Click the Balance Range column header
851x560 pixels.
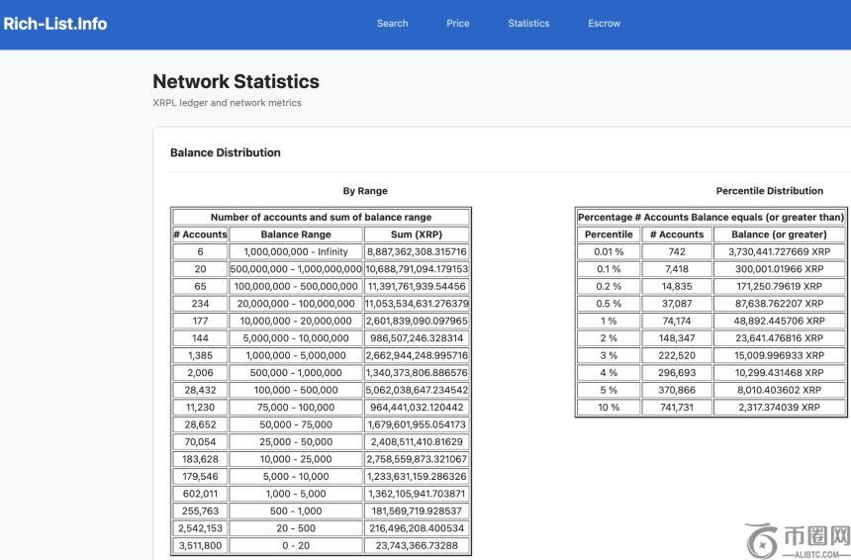296,234
